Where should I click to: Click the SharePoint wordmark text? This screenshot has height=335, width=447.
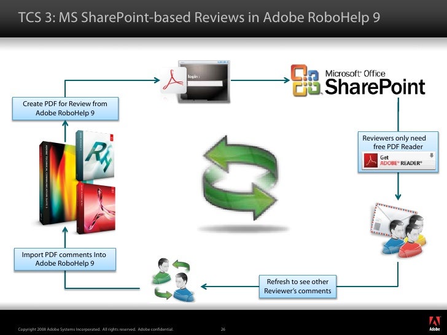pos(375,87)
